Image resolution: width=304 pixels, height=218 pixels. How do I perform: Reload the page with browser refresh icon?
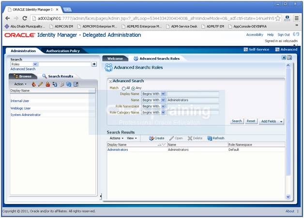pos(25,18)
